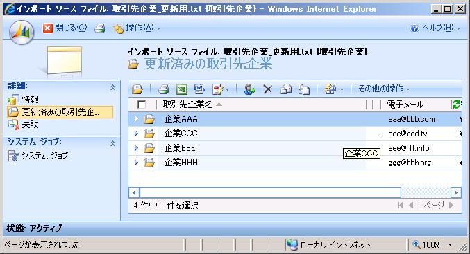
Task: Click the 4 件中 1 件を選択 status text
Action: pos(166,206)
